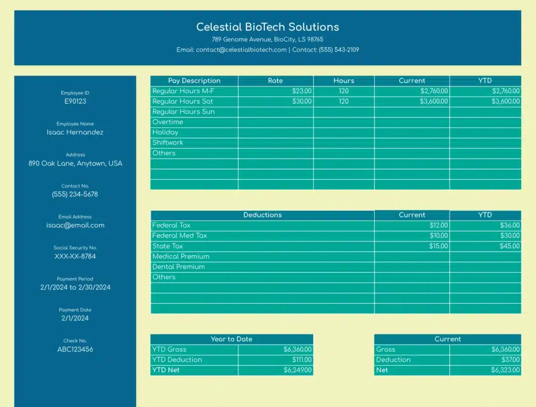Open the contact@celestialbiotech.com email link
Viewport: 536px width, 407px height.
(241, 50)
